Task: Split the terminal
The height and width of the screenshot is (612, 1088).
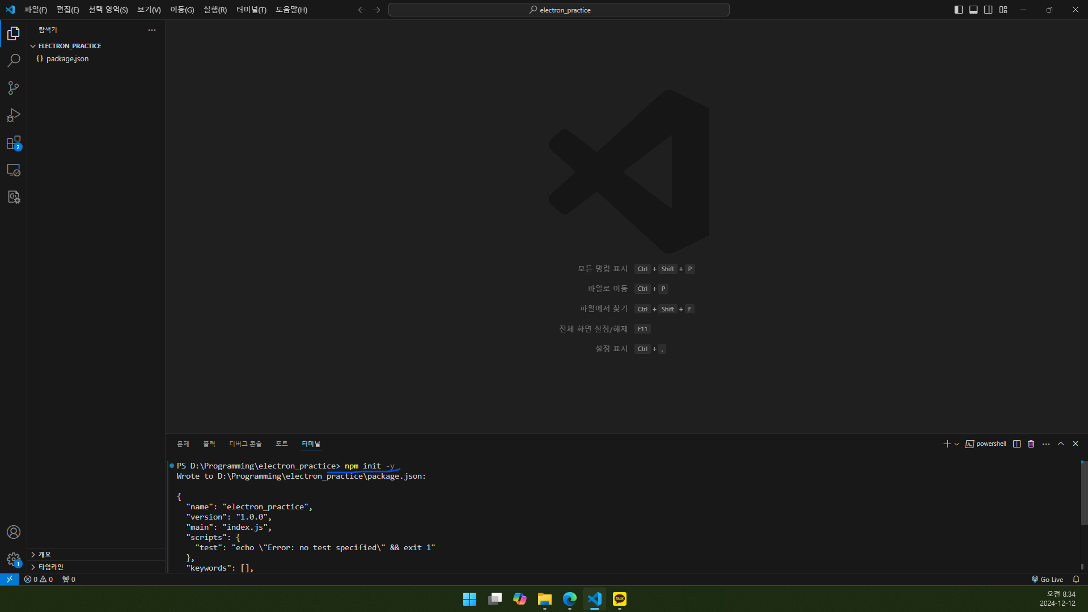Action: [x=1017, y=444]
